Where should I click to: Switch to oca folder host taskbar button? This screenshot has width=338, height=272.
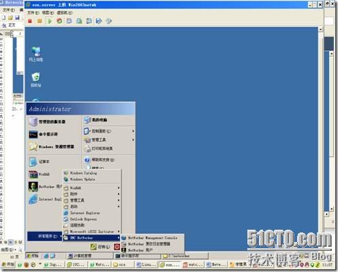click(123, 265)
